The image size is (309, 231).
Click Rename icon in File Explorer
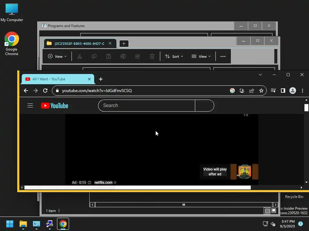123,56
